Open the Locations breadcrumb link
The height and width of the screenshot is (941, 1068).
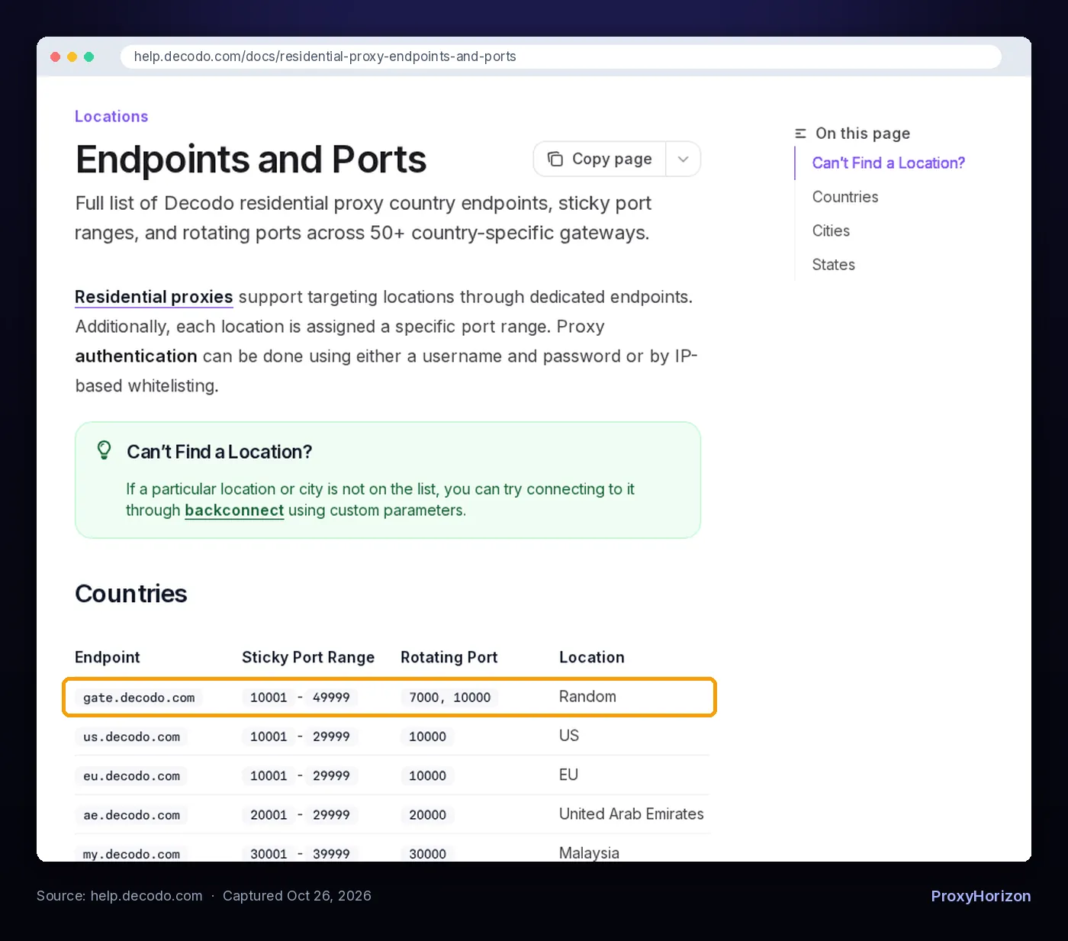(111, 117)
